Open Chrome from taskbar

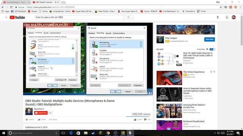[x=108, y=133]
